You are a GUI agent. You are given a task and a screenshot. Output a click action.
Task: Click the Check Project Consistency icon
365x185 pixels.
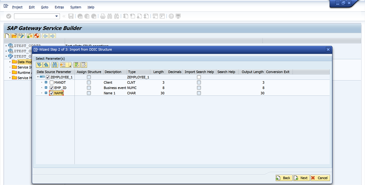point(30,36)
